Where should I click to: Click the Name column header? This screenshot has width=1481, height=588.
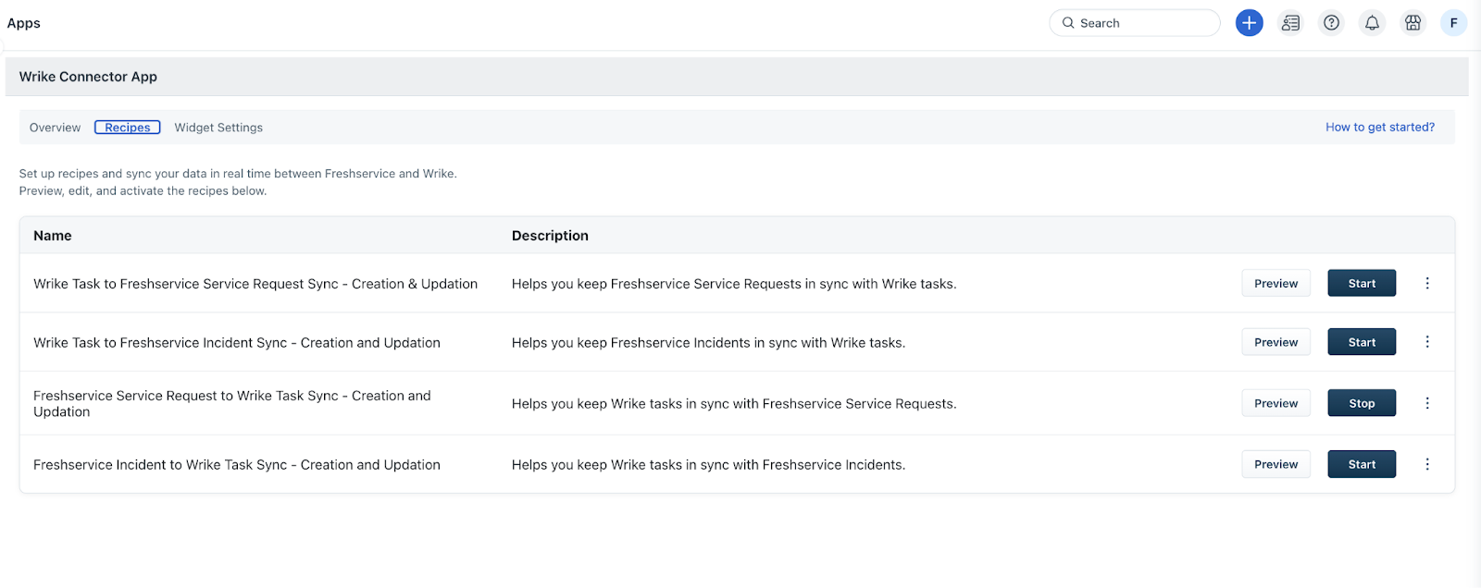point(53,236)
